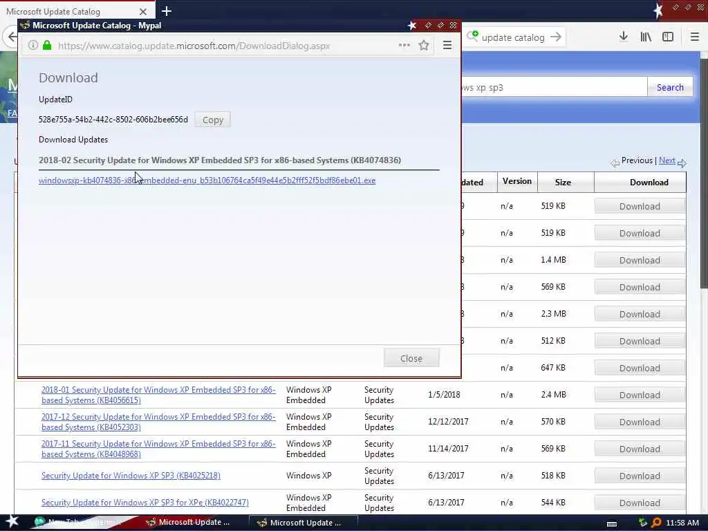The image size is (708, 531).
Task: Download the KB4025218 518 KB update
Action: (x=640, y=476)
